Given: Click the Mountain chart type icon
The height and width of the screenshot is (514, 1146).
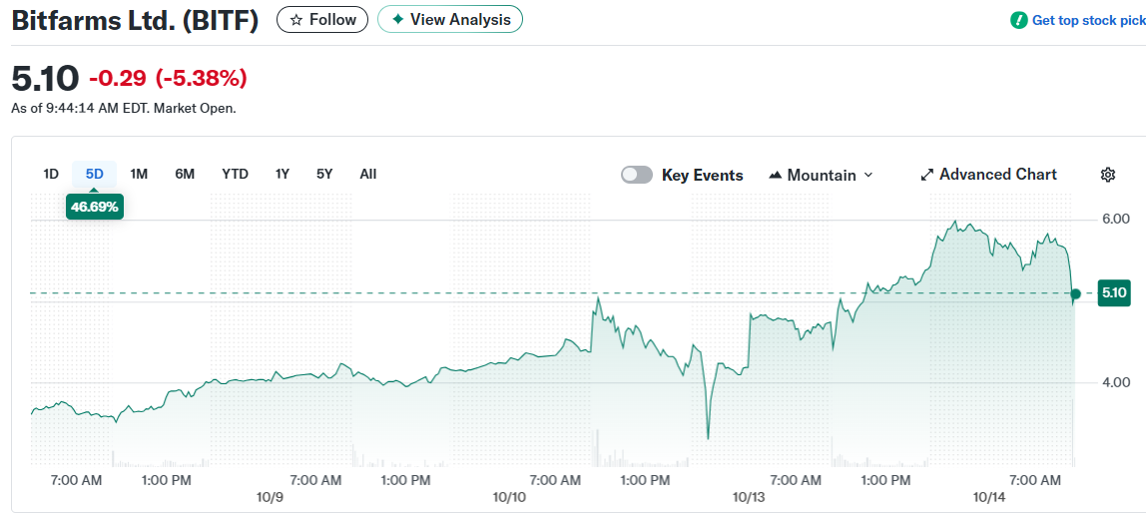Looking at the screenshot, I should pyautogui.click(x=776, y=176).
